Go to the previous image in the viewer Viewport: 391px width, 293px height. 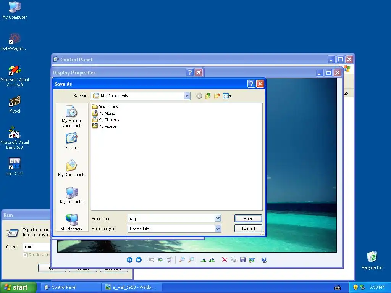pyautogui.click(x=129, y=260)
